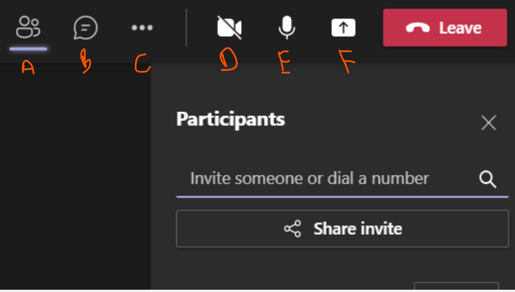Viewport: 515px width, 292px height.
Task: Select the Participants panel heading
Action: tap(231, 119)
